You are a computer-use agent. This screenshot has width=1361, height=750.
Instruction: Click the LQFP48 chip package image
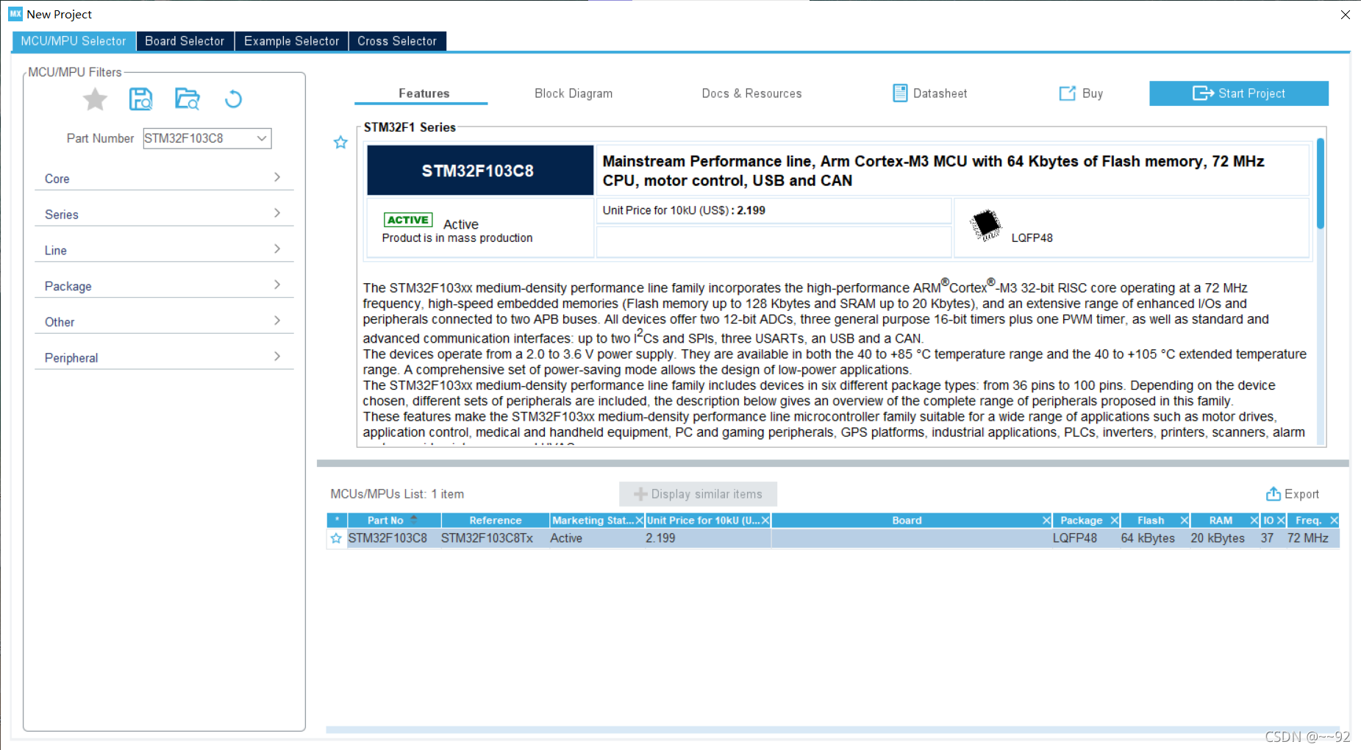pos(985,225)
